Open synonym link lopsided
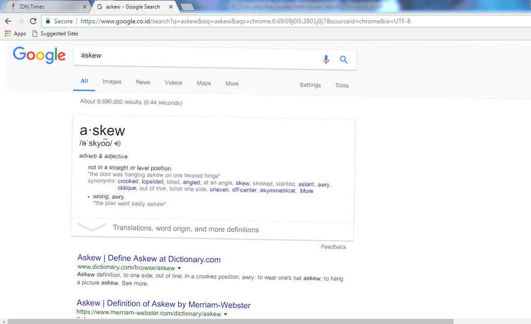The image size is (531, 324). (x=152, y=181)
